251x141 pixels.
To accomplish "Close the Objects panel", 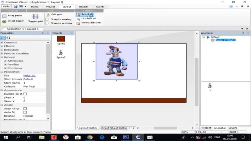I will [x=71, y=33].
